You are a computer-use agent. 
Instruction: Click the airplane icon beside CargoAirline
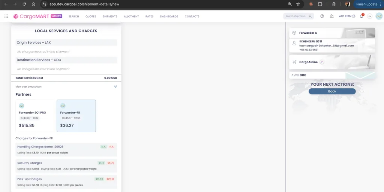[294, 62]
